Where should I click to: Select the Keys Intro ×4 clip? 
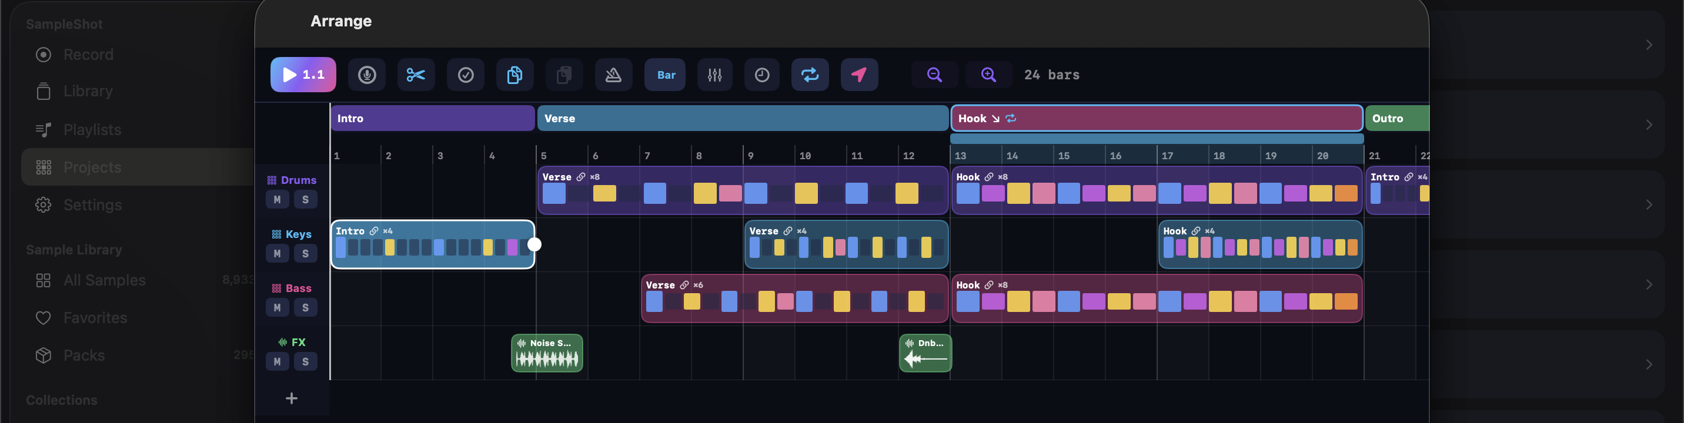click(433, 244)
